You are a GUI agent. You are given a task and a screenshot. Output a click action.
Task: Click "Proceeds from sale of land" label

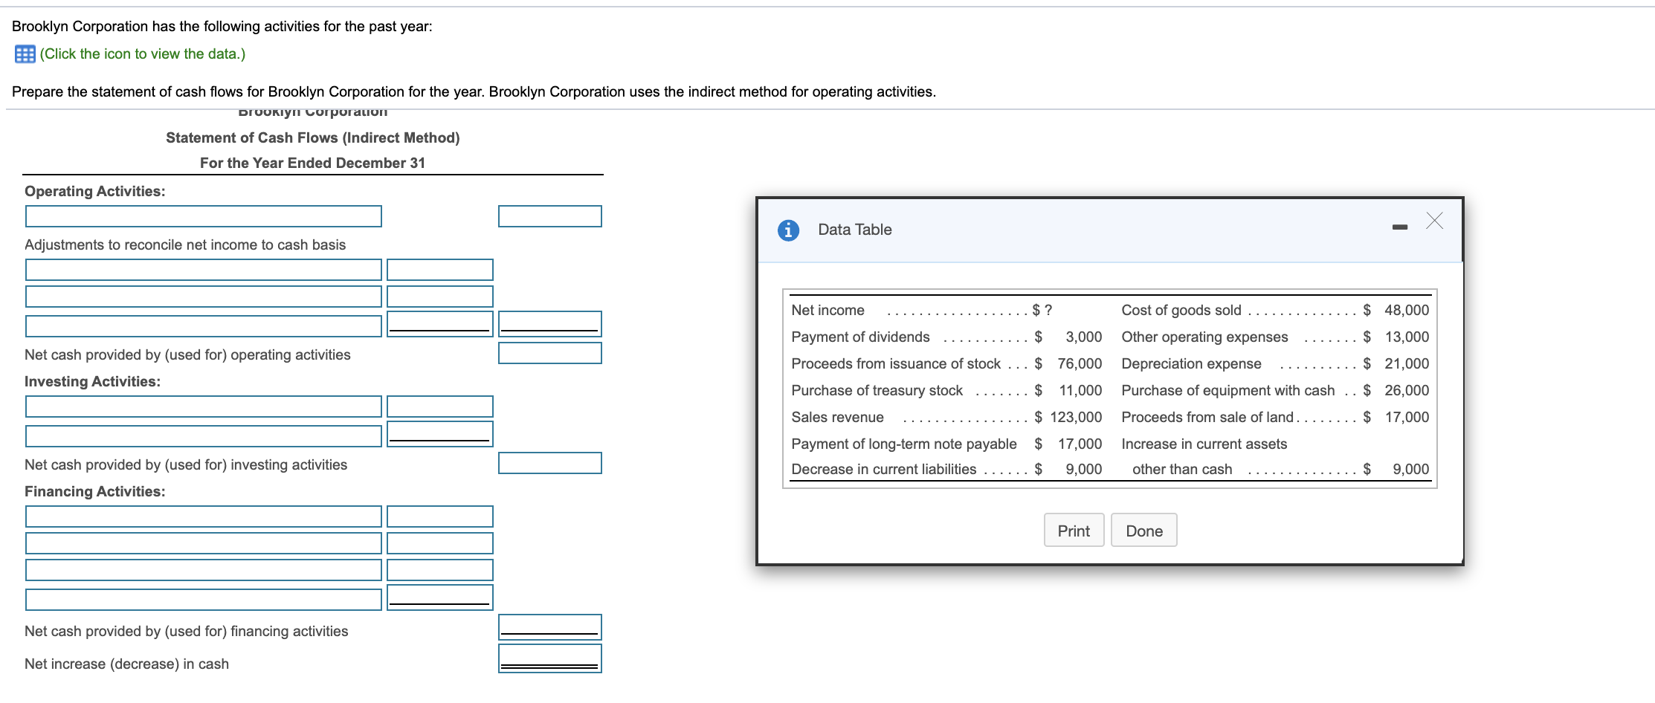[1207, 417]
